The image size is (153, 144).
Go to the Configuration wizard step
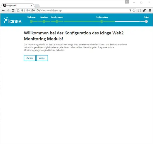tap(102, 17)
